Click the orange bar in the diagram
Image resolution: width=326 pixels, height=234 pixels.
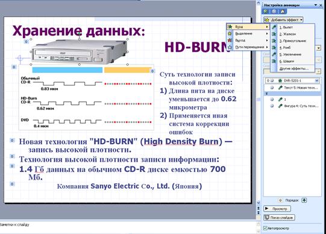click(x=128, y=70)
